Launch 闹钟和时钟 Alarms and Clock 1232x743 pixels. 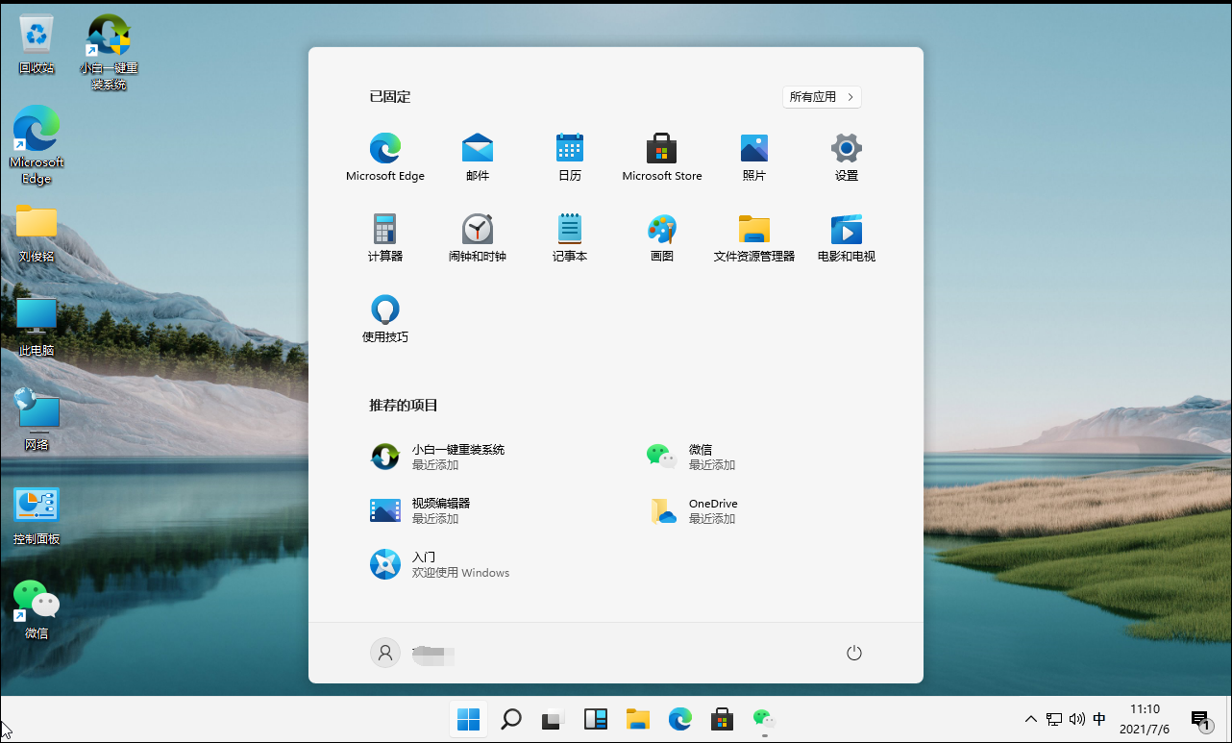click(x=478, y=237)
